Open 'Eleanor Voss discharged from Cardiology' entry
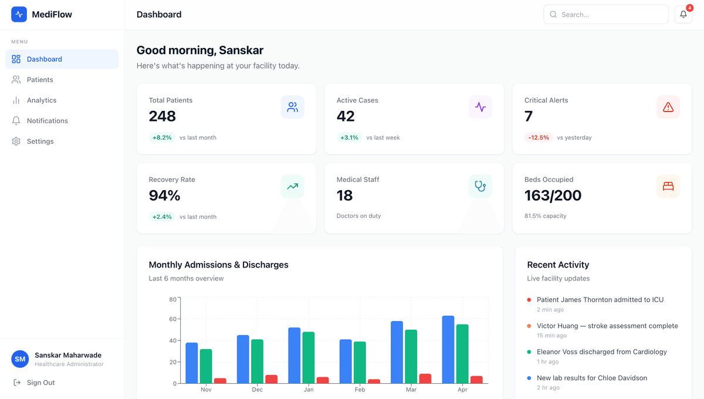 pos(602,352)
